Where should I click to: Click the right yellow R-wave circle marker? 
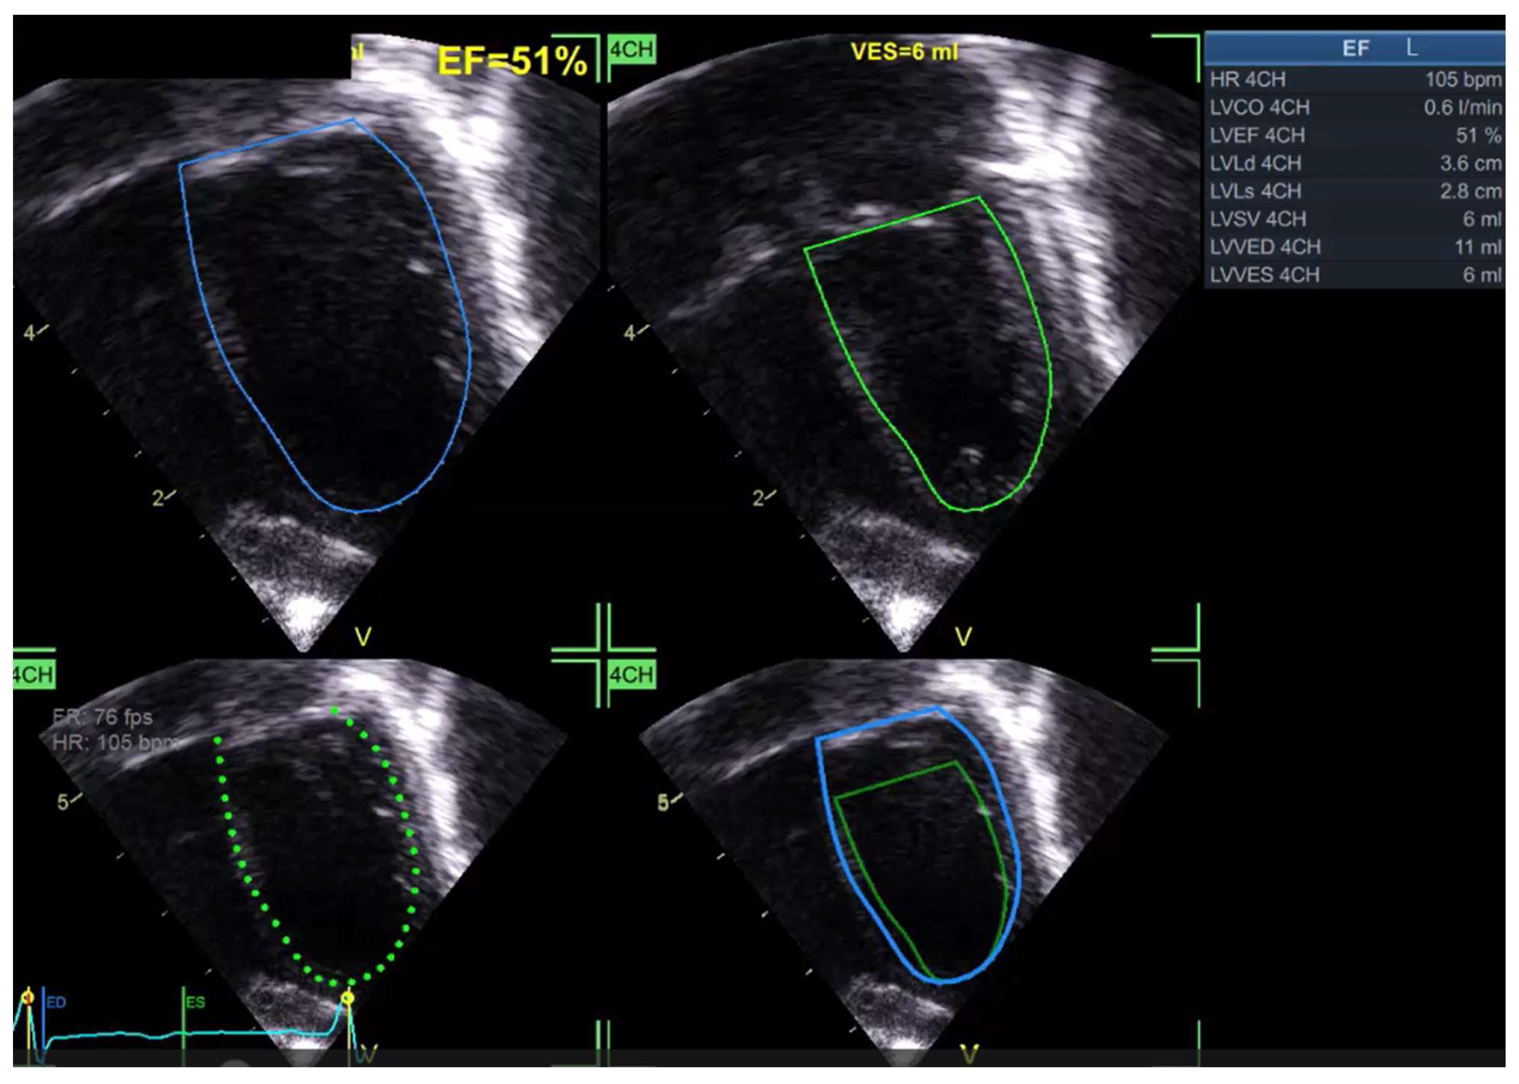point(348,999)
